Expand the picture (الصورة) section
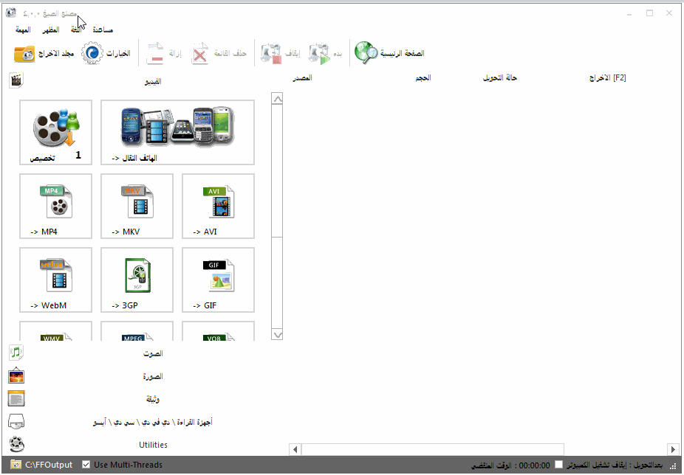Image resolution: width=684 pixels, height=475 pixels. coord(153,376)
